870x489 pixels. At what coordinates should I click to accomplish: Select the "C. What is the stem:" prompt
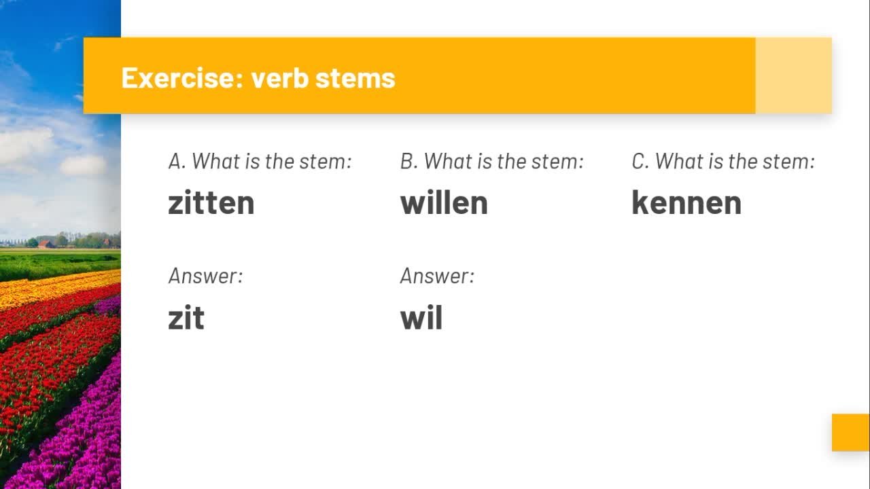coord(723,162)
